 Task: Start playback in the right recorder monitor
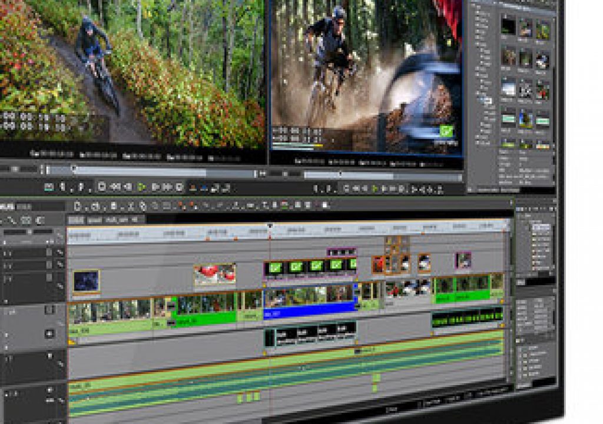point(375,189)
